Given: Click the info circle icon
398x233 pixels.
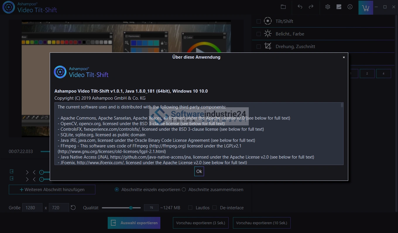Looking at the screenshot, I should point(350,7).
